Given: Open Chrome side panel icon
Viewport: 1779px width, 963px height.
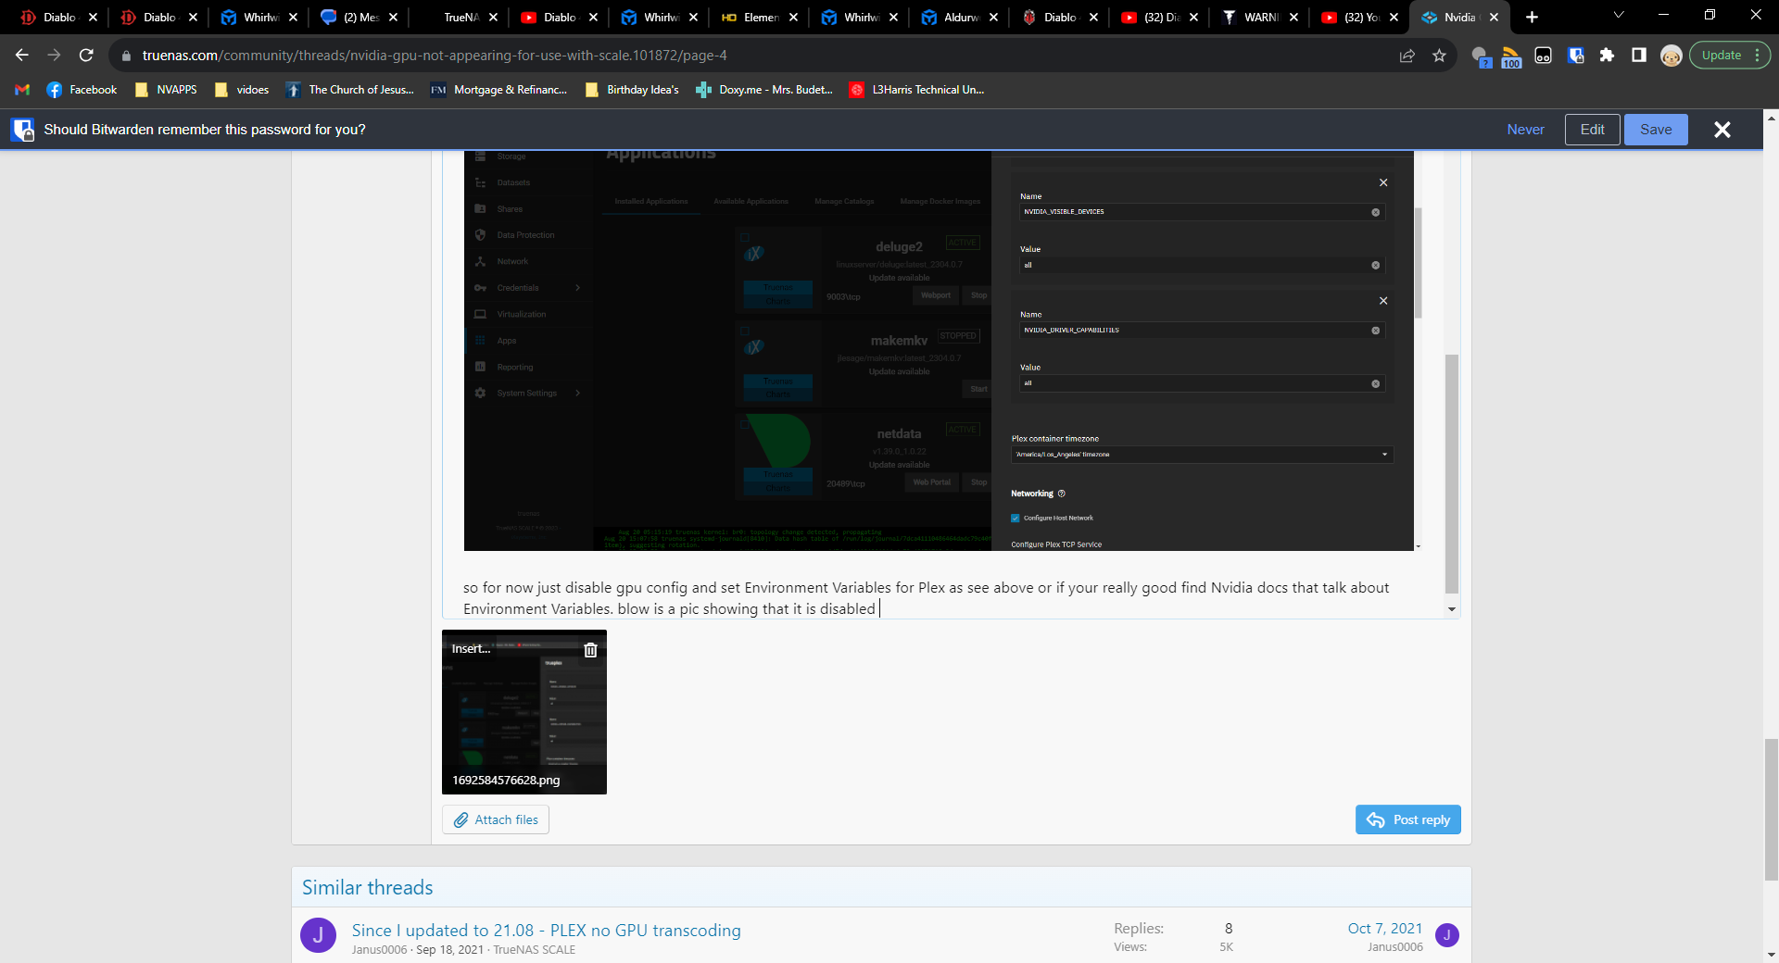Looking at the screenshot, I should tap(1638, 56).
